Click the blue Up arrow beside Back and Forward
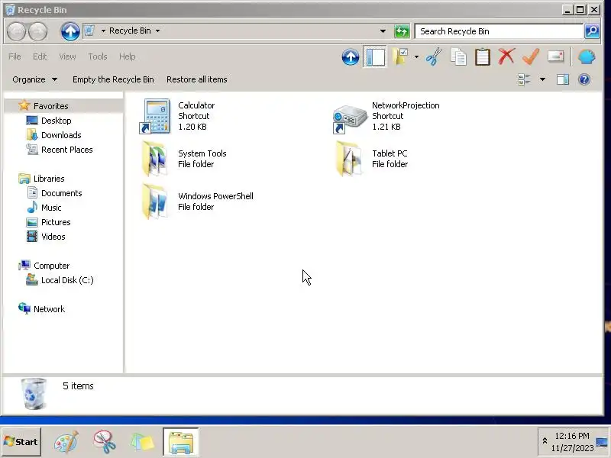Image resolution: width=611 pixels, height=458 pixels. point(70,31)
